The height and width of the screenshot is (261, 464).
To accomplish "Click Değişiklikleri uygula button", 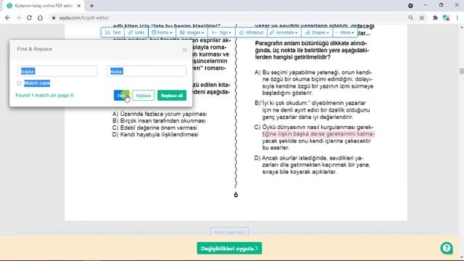I will pyautogui.click(x=229, y=249).
